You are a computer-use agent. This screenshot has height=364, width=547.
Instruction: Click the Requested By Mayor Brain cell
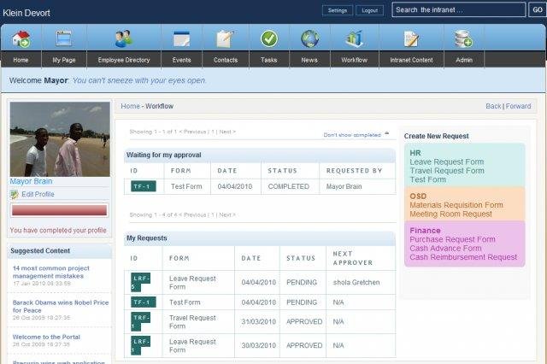pos(357,186)
